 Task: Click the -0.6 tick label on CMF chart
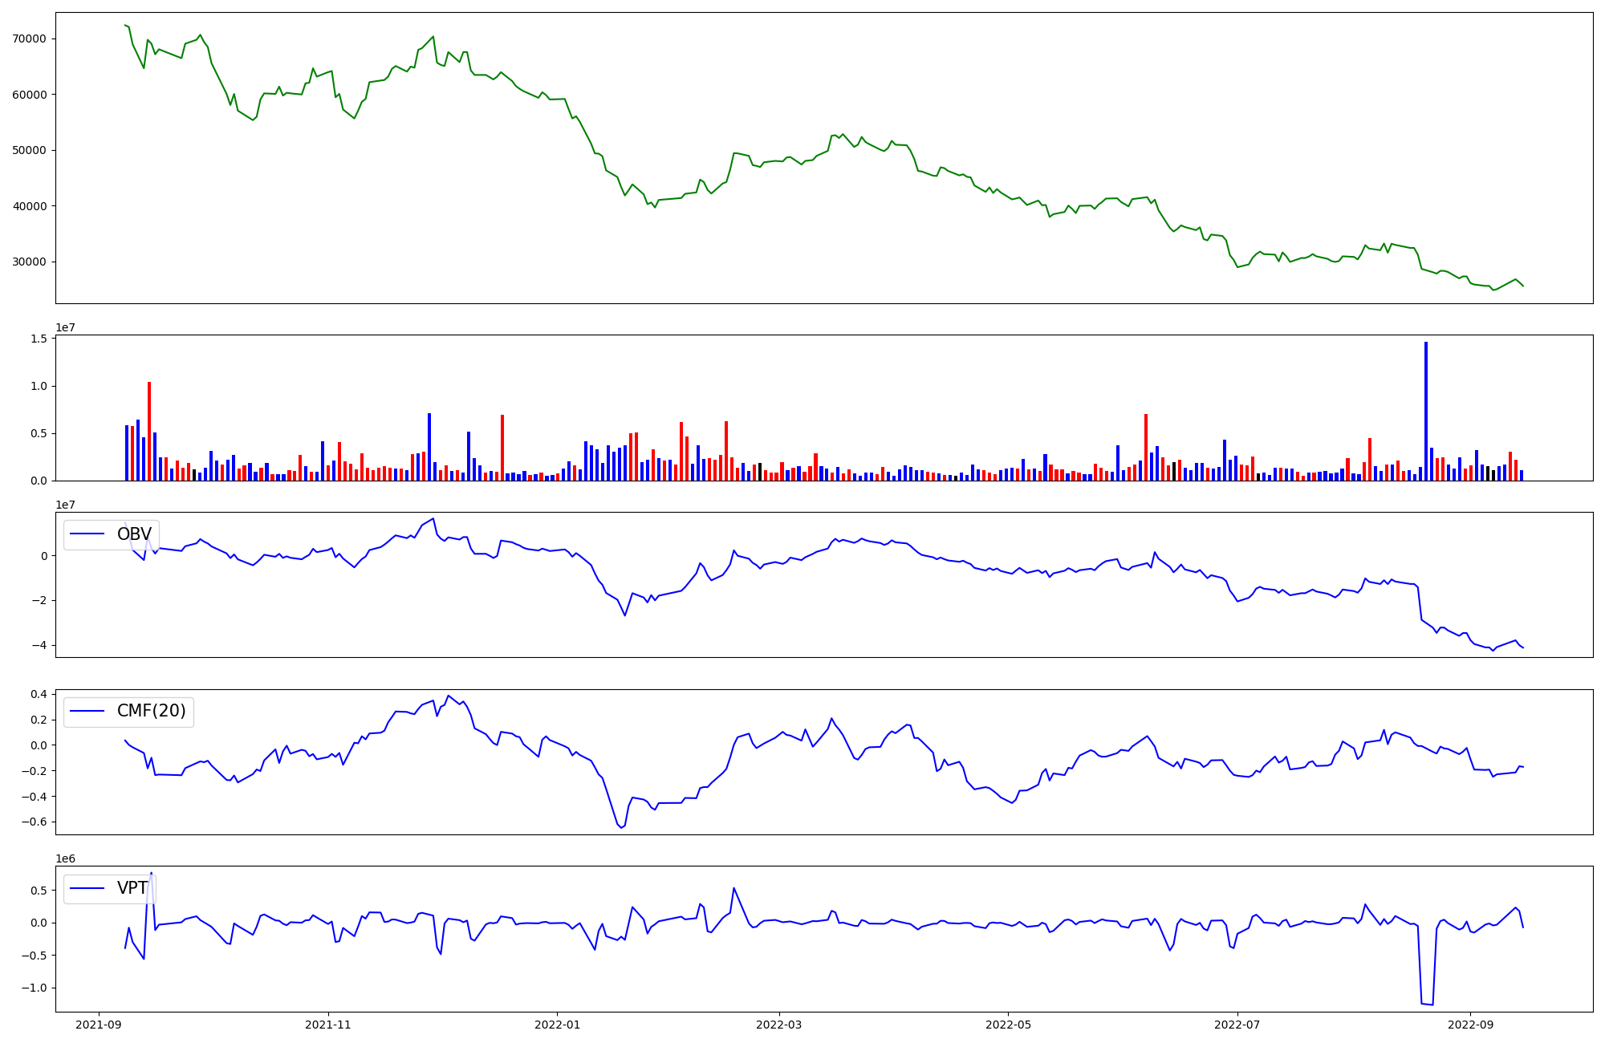point(35,822)
